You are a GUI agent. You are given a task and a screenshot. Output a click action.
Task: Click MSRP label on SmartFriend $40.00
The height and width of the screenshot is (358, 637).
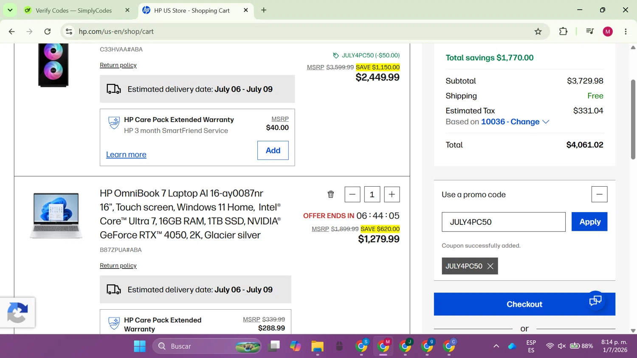[x=280, y=119]
